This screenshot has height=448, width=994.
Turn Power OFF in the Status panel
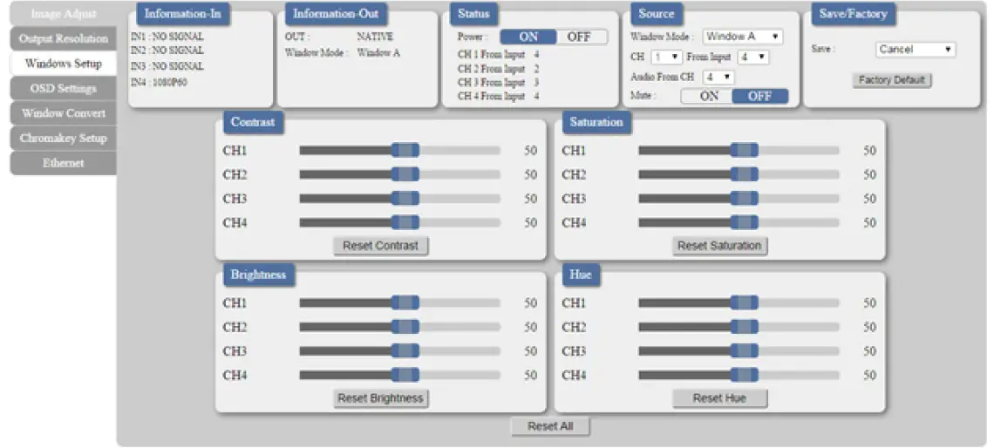579,37
